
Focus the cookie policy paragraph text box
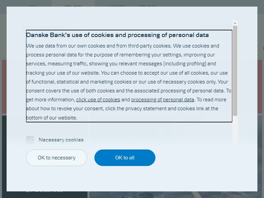[x=129, y=76]
